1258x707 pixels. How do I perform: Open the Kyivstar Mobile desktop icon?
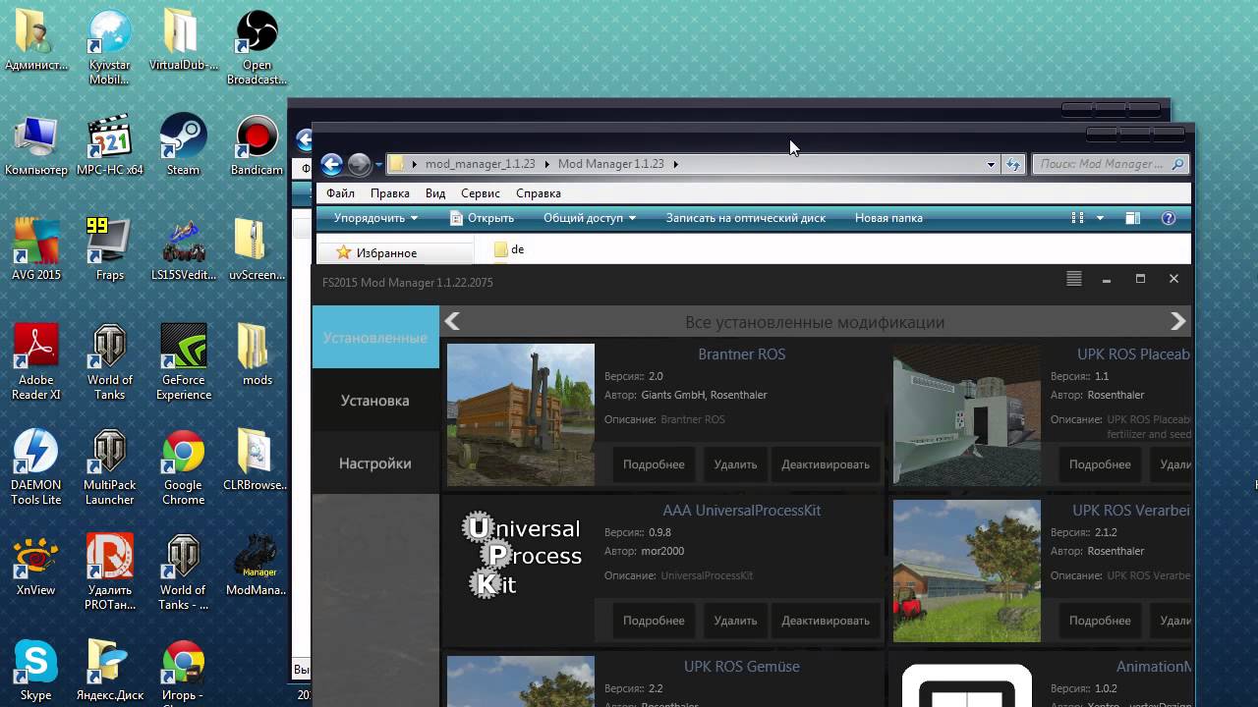point(110,47)
